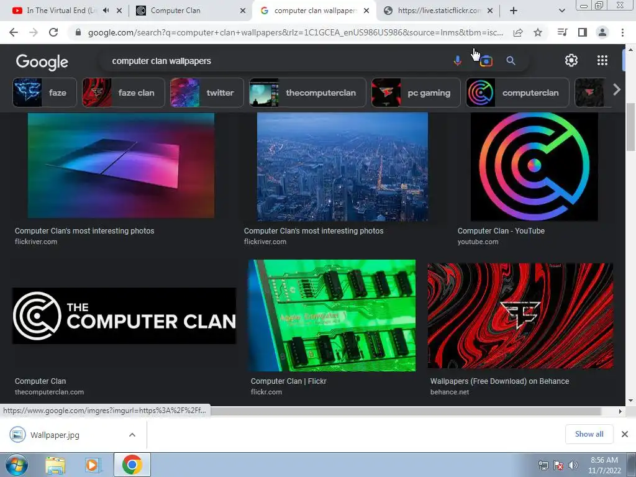
Task: Open a new browser tab
Action: tap(514, 11)
